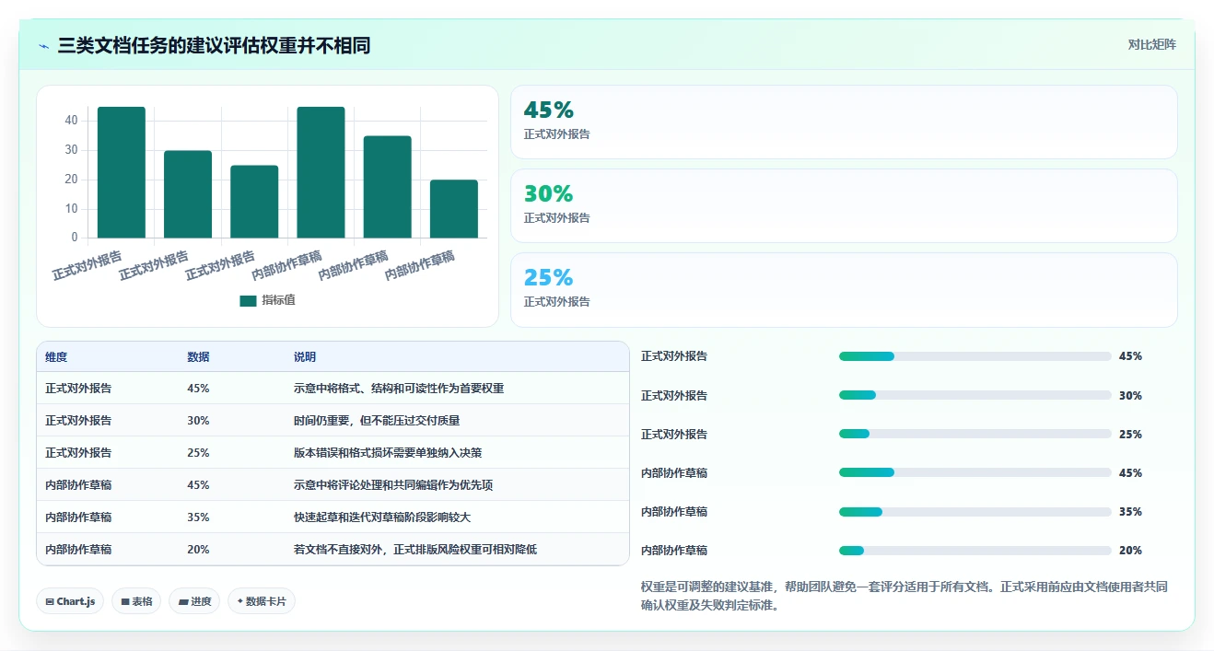Click the 45% progress bar for 正式对外报告
This screenshot has height=651, width=1214.
[x=975, y=356]
